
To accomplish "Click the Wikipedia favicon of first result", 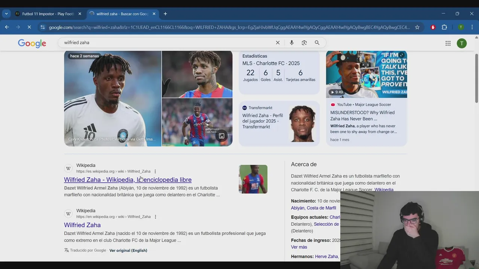I will [68, 168].
